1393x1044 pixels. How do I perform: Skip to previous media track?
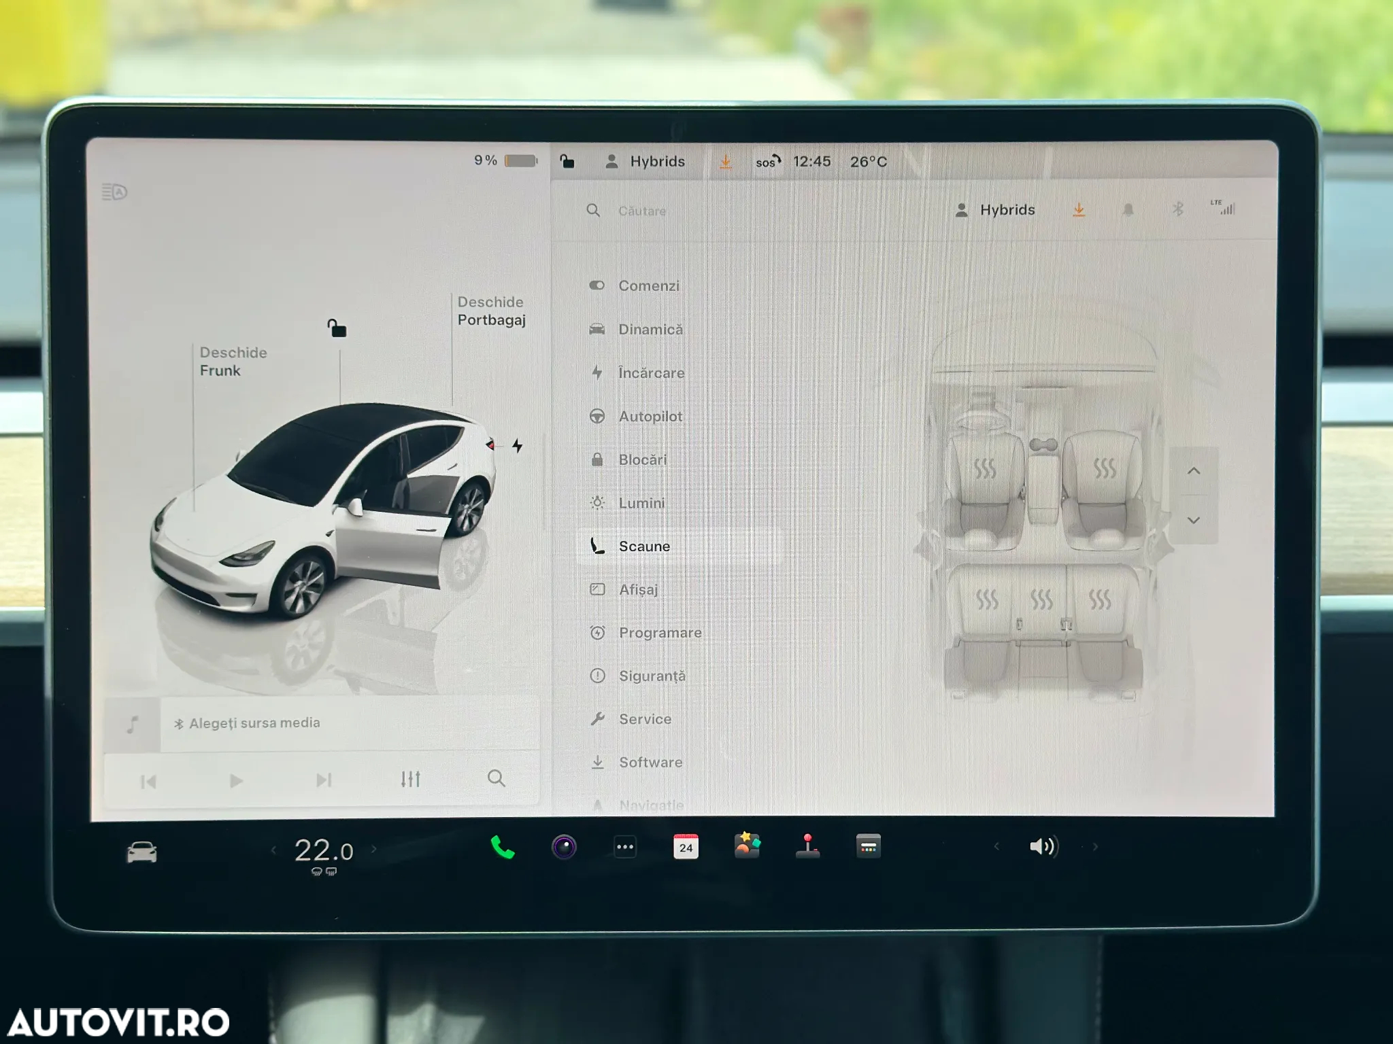(148, 782)
